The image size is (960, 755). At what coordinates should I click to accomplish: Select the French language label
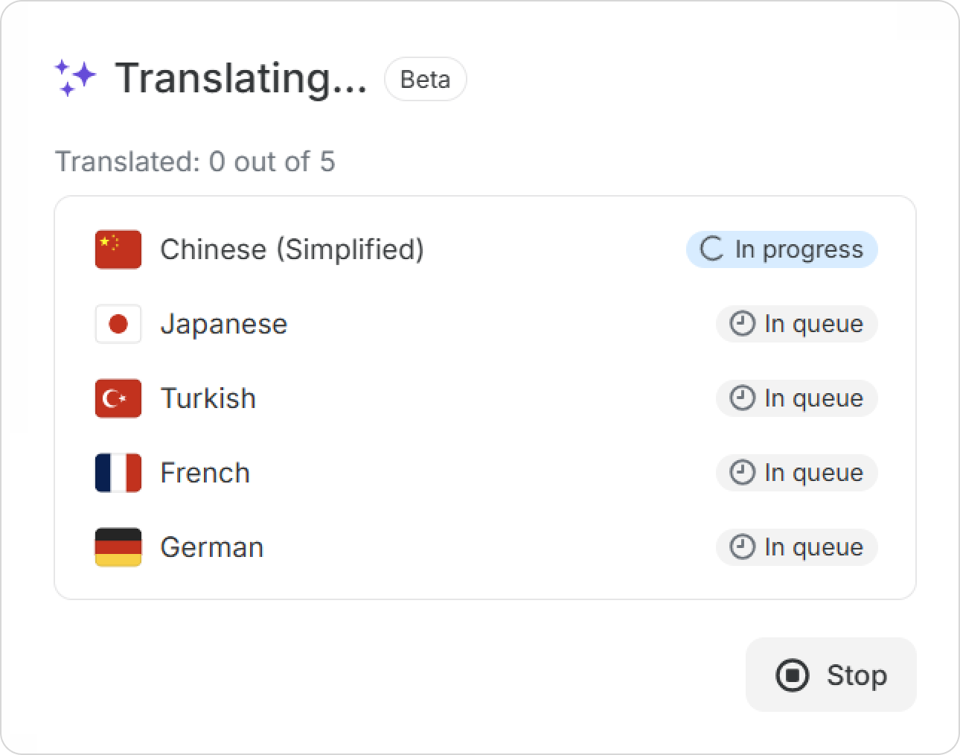coord(205,473)
